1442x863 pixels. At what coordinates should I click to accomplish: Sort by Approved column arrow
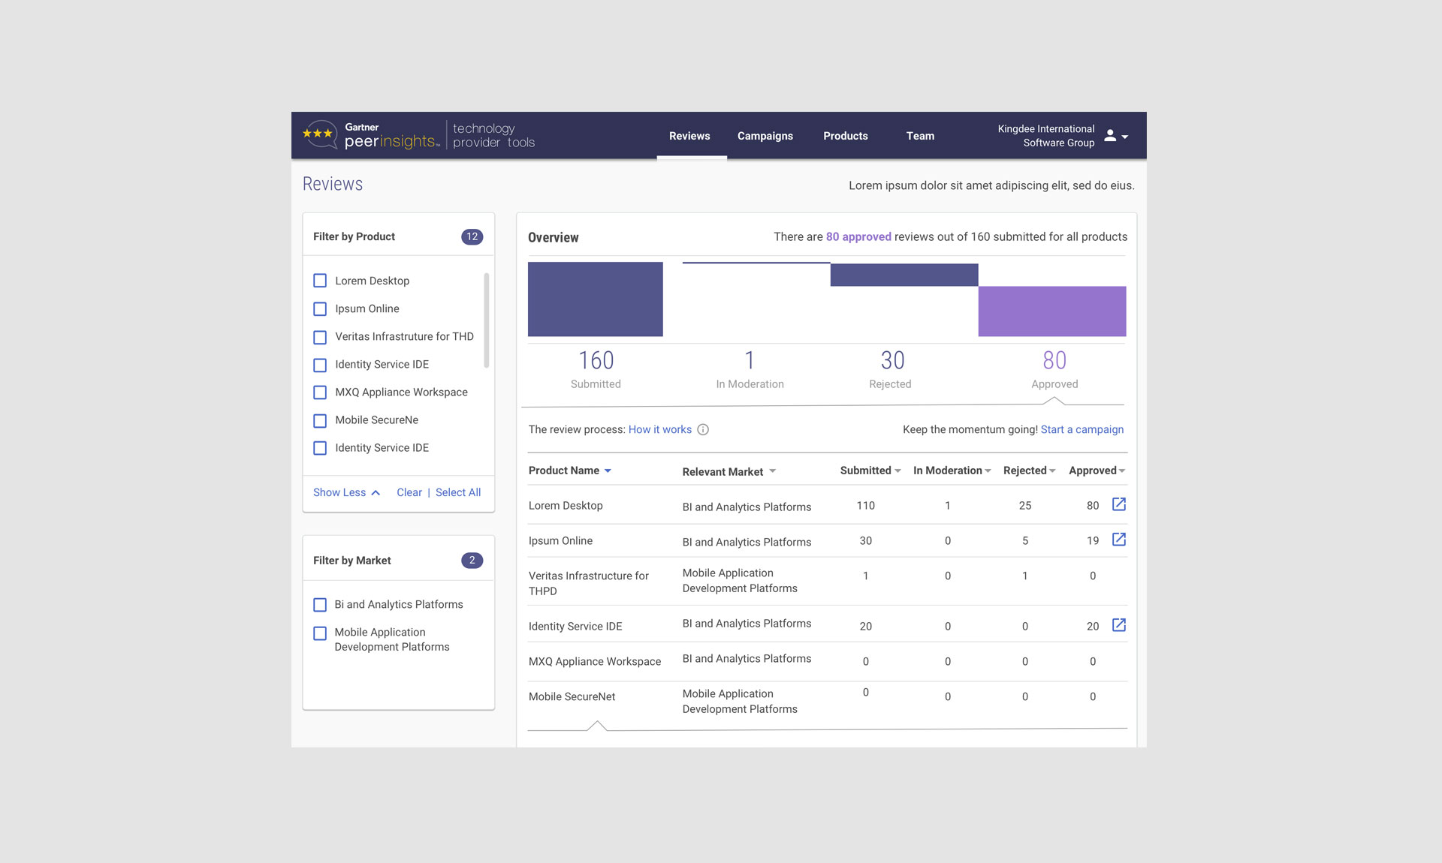1122,471
